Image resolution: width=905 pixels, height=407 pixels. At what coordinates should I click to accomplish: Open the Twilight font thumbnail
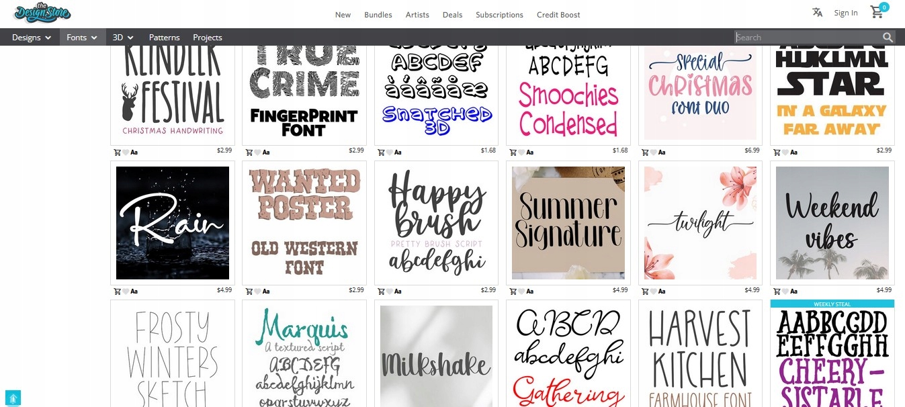(x=700, y=223)
